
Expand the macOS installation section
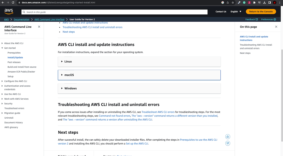(69, 75)
